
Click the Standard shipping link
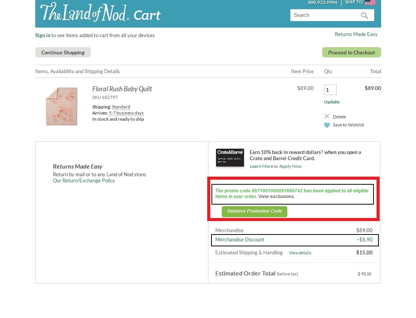point(121,107)
